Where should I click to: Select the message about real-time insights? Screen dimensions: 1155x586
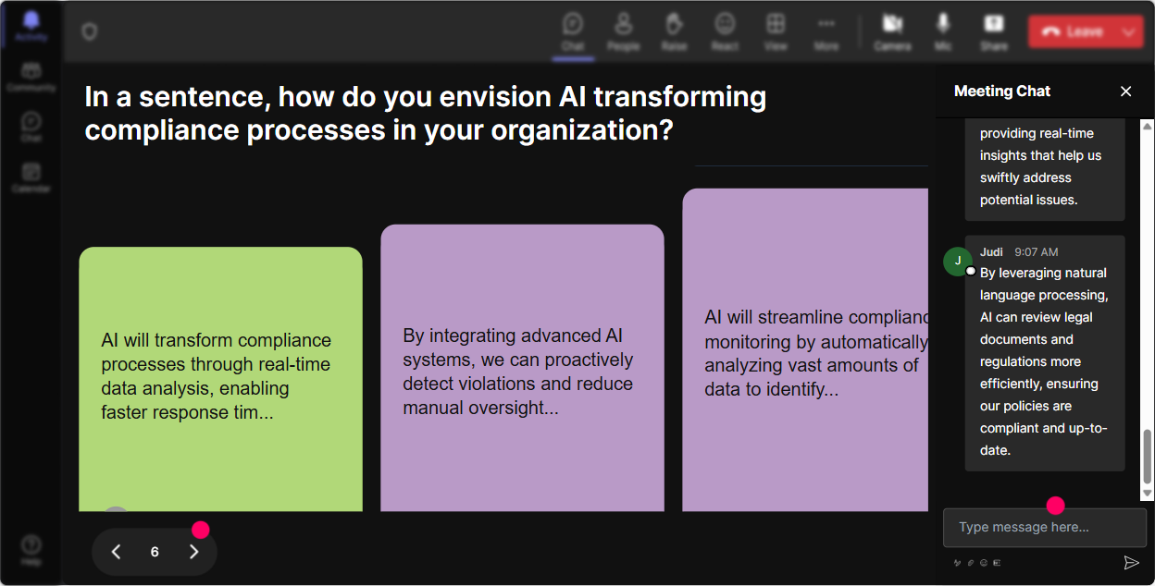(1045, 169)
